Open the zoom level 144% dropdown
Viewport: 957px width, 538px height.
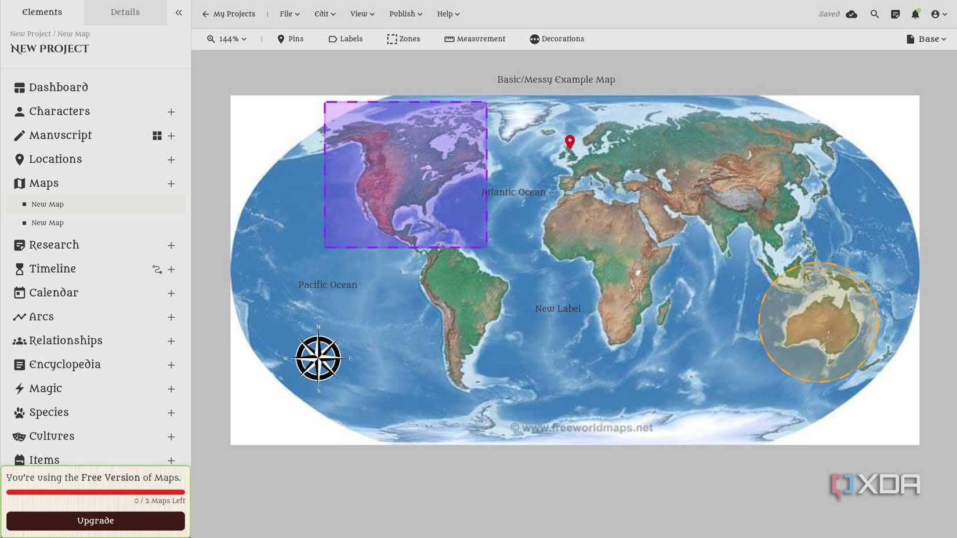pyautogui.click(x=227, y=39)
